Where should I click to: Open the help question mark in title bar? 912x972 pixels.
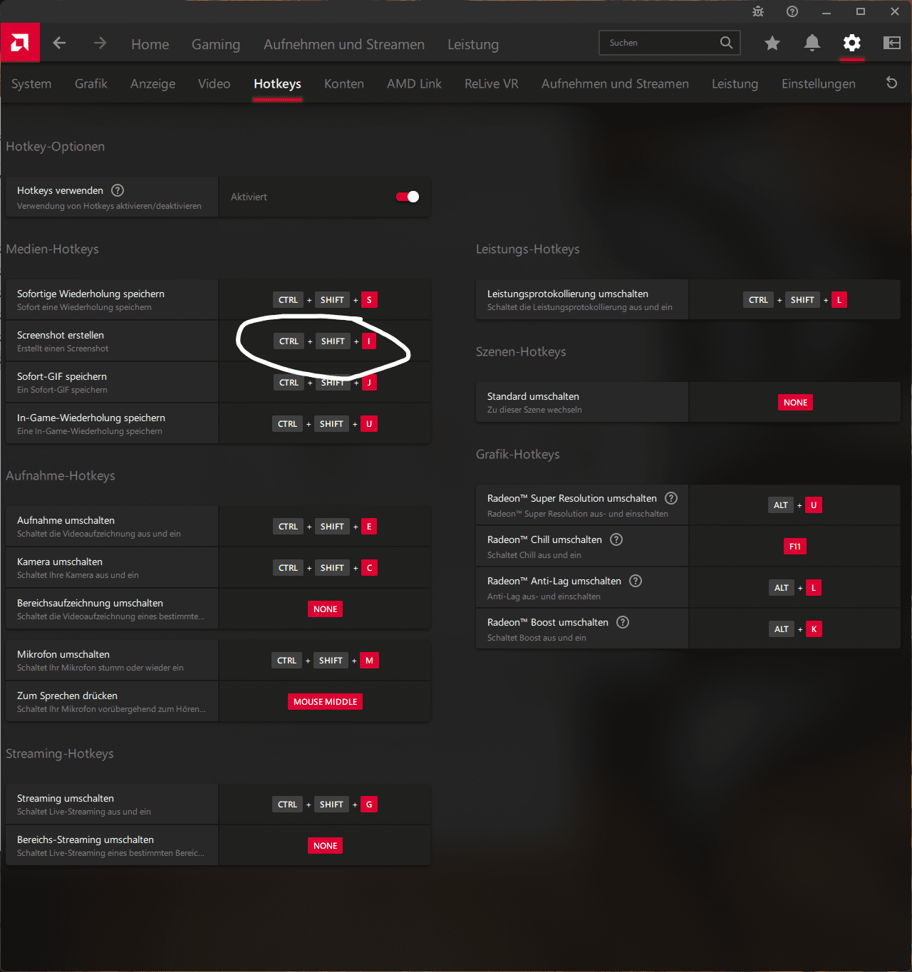point(792,11)
